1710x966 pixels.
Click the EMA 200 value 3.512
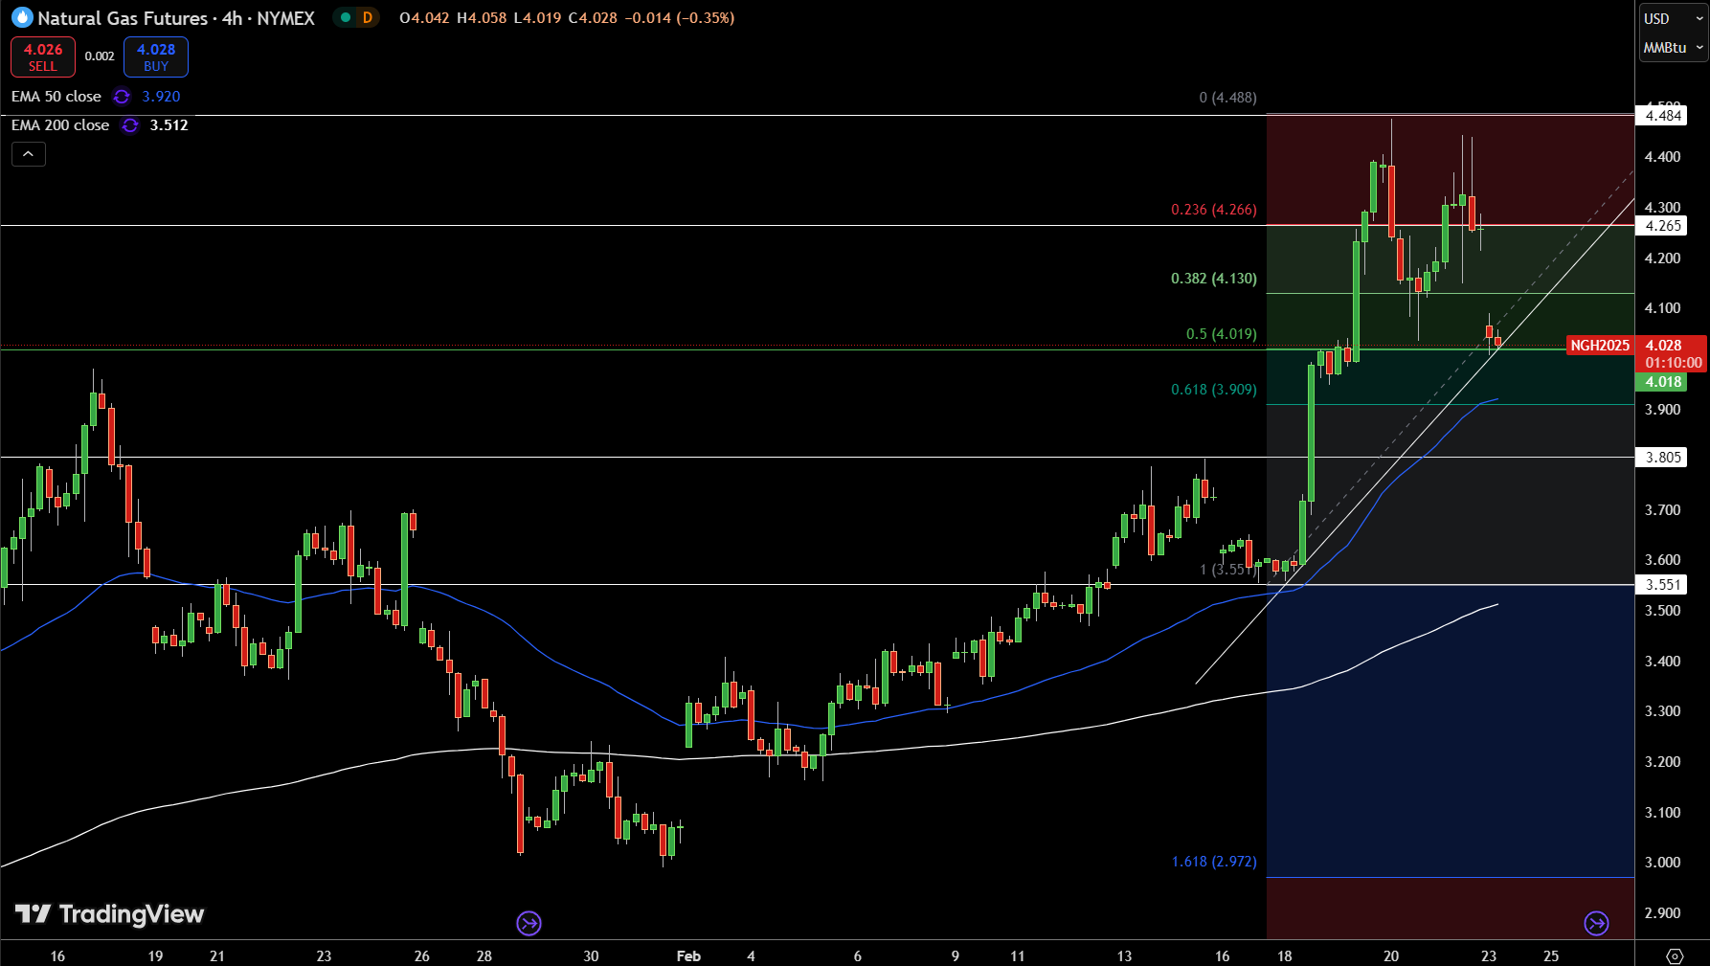(x=169, y=125)
